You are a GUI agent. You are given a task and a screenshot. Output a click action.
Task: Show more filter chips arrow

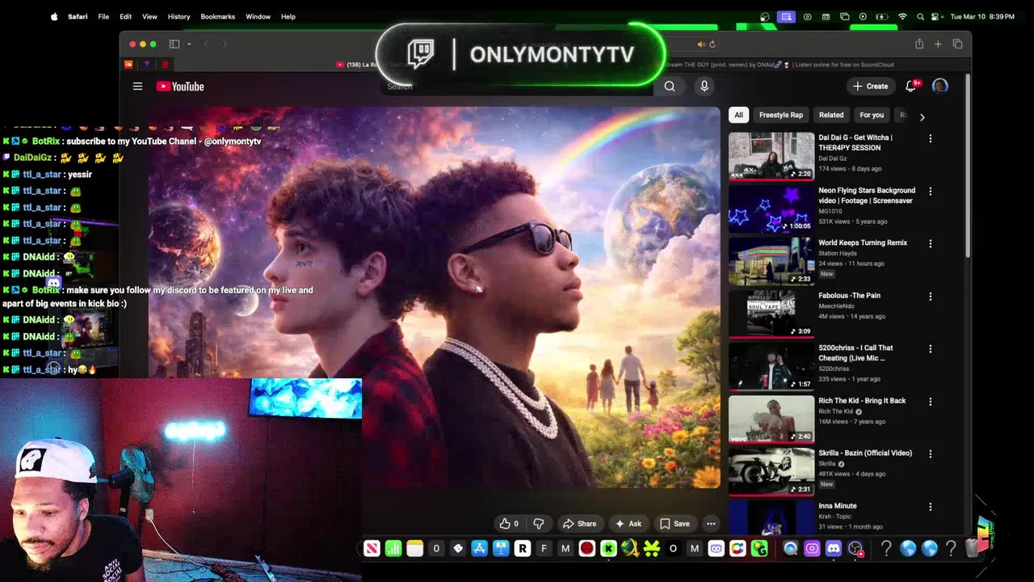(x=922, y=117)
